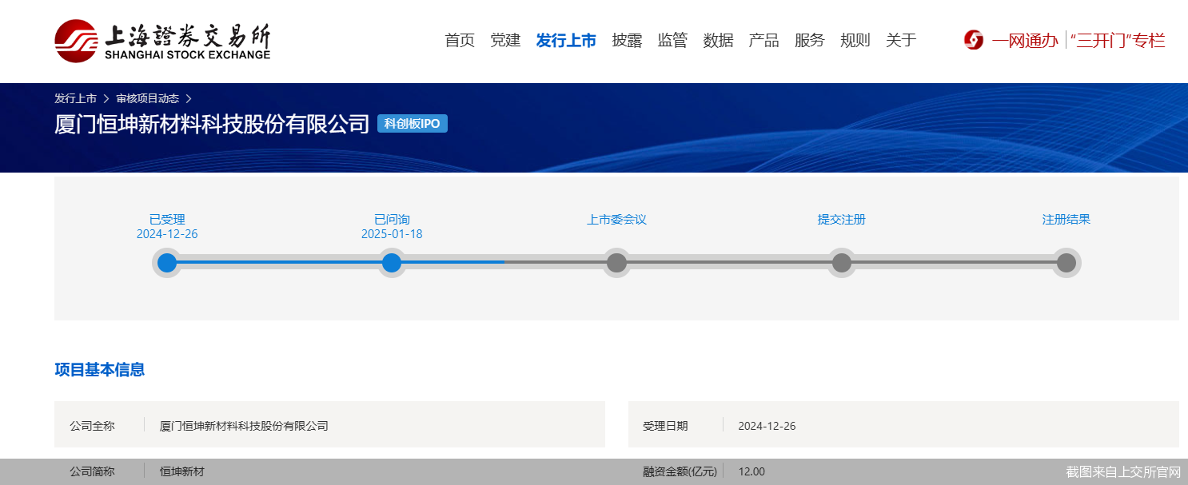Open the '三开门'专栏 link

(1118, 39)
